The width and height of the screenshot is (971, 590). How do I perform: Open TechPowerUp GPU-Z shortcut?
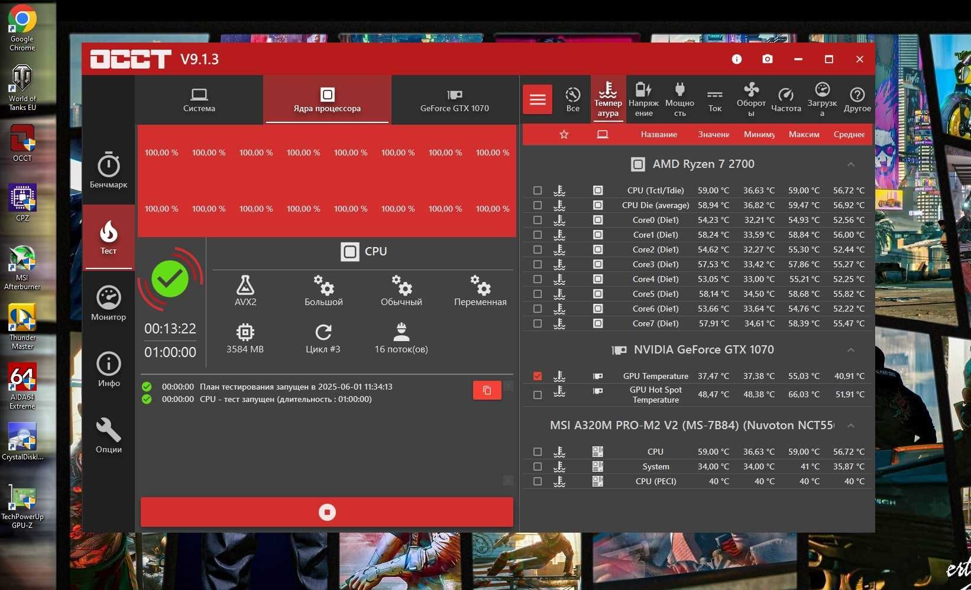22,506
